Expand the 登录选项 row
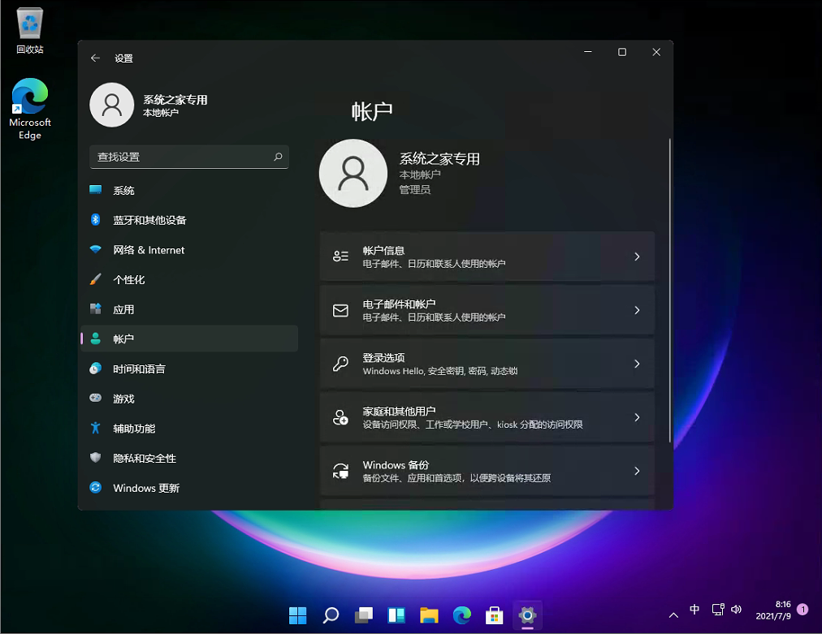This screenshot has width=822, height=634. pyautogui.click(x=487, y=364)
